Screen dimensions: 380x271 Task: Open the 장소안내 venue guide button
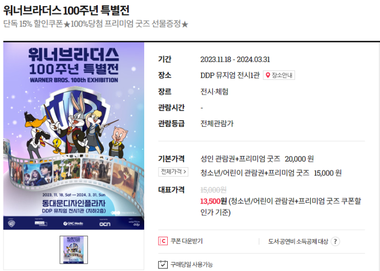click(279, 75)
